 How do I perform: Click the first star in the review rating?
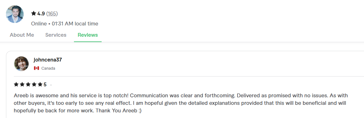pyautogui.click(x=16, y=84)
